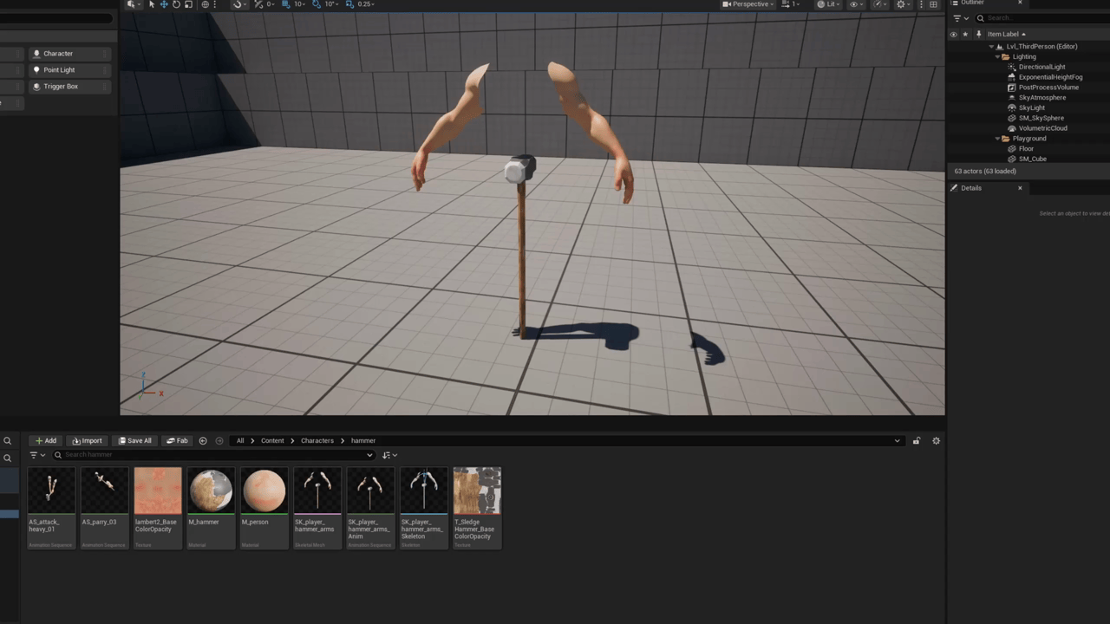Image resolution: width=1110 pixels, height=624 pixels.
Task: Open viewport settings gear menu
Action: (903, 4)
